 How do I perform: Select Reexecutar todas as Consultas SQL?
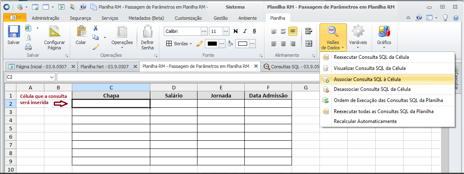point(387,111)
